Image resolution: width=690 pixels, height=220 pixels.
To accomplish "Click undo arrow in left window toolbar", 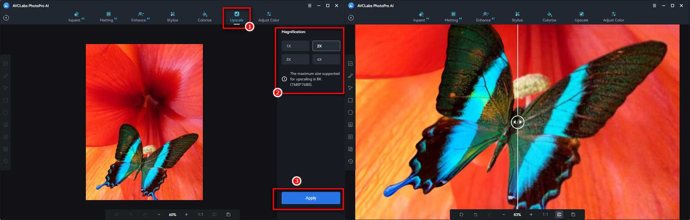I will pos(131,214).
